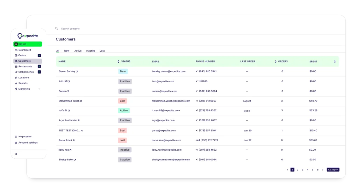The height and width of the screenshot is (190, 358).
Task: Click Ali Lotfi's Inactive status badge
Action: point(125,81)
